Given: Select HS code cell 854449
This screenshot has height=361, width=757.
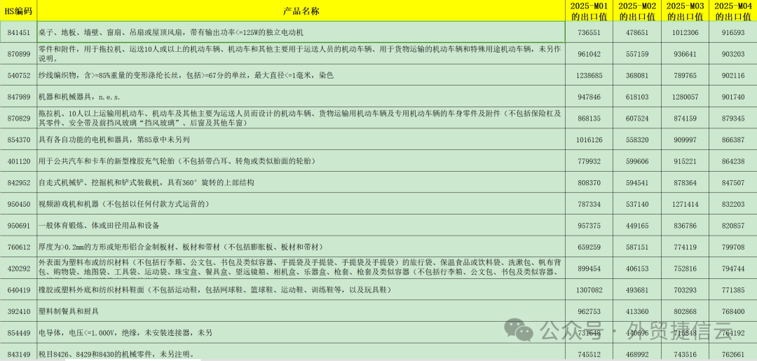Looking at the screenshot, I should click(18, 332).
